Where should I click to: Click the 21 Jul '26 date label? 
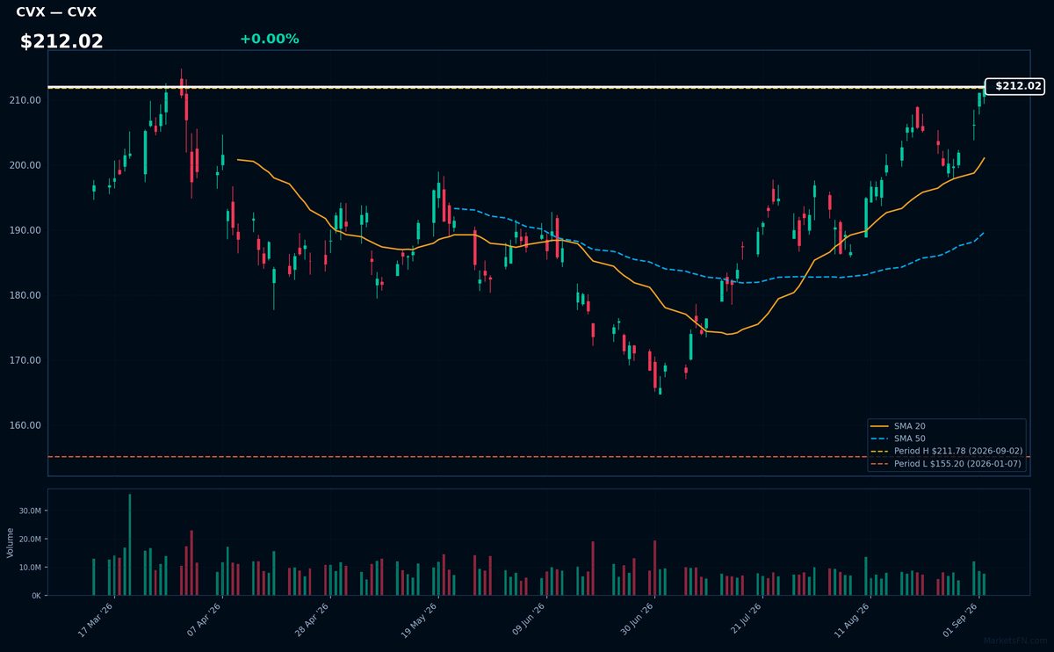(746, 619)
